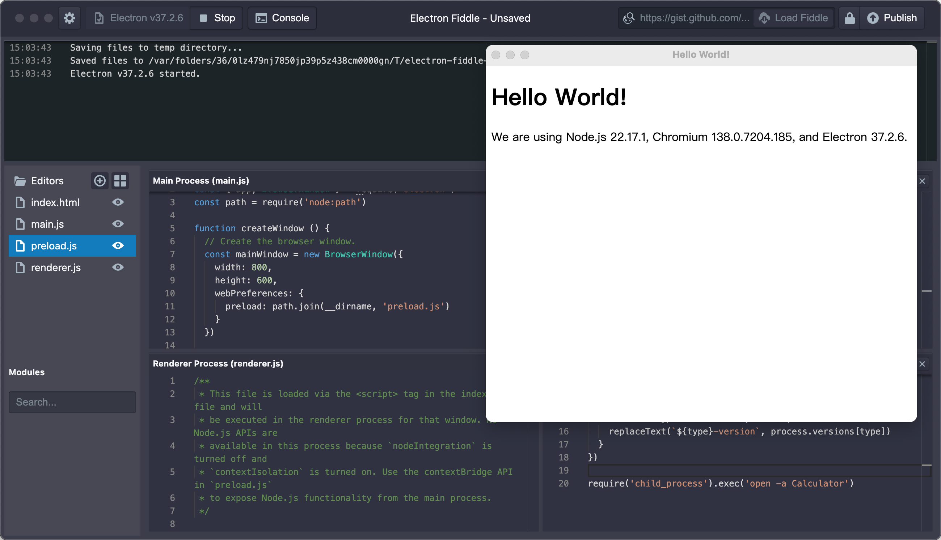Click line 1 comment opener in renderer.js editor
The height and width of the screenshot is (540, 941).
coord(202,381)
